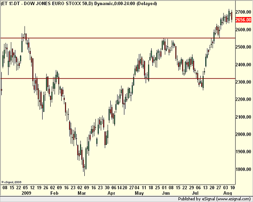Click the '04' date label above May

[137, 188]
